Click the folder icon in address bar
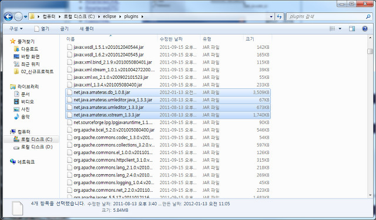This screenshot has height=220, width=376. (x=32, y=16)
